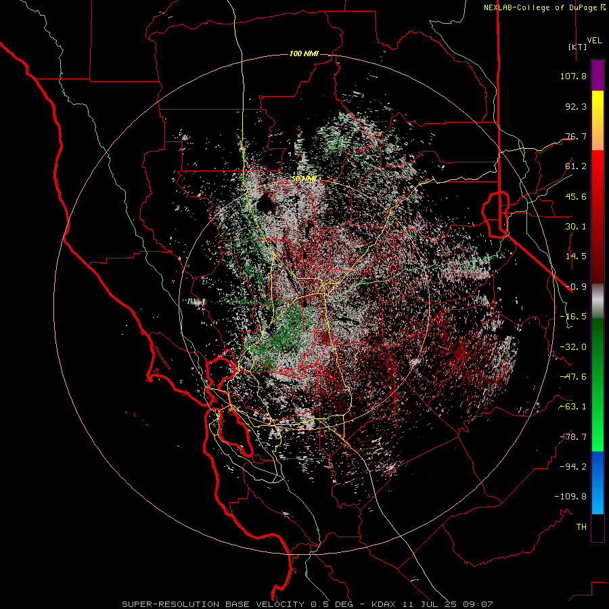The width and height of the screenshot is (609, 609).
Task: Click the -32.0 velocity scale value
Action: pyautogui.click(x=573, y=347)
